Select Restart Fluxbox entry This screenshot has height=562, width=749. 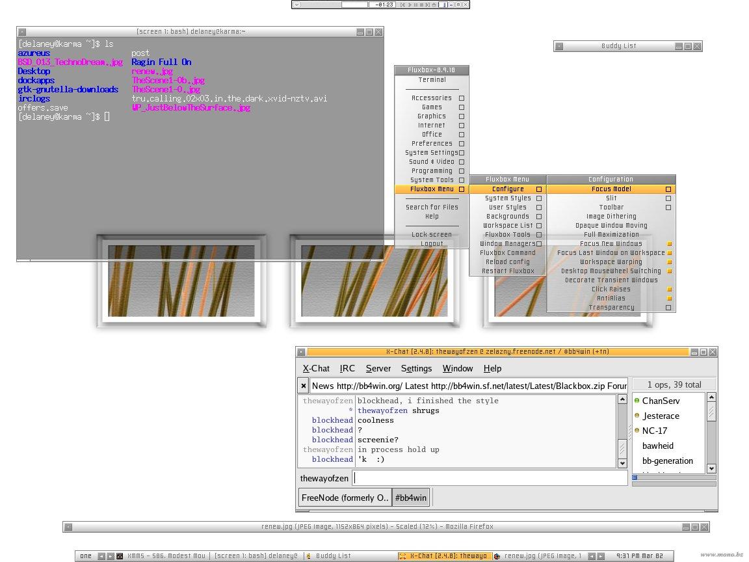click(x=508, y=271)
